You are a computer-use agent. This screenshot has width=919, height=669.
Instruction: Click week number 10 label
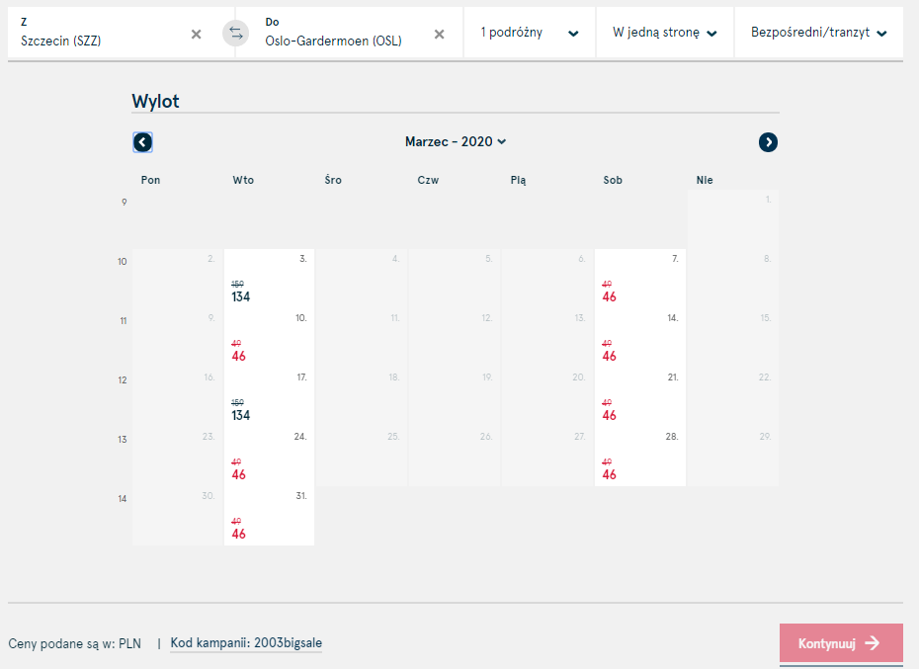click(x=122, y=262)
